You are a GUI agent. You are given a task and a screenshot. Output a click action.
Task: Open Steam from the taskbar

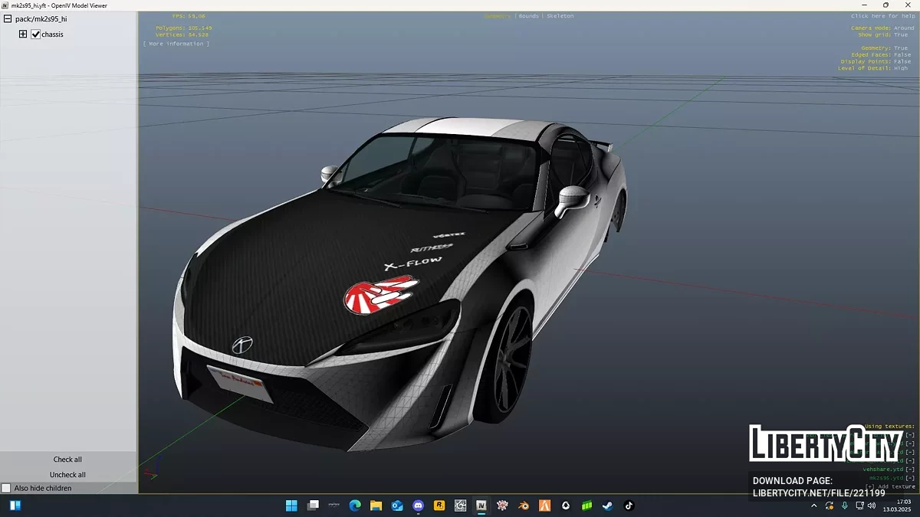(607, 506)
